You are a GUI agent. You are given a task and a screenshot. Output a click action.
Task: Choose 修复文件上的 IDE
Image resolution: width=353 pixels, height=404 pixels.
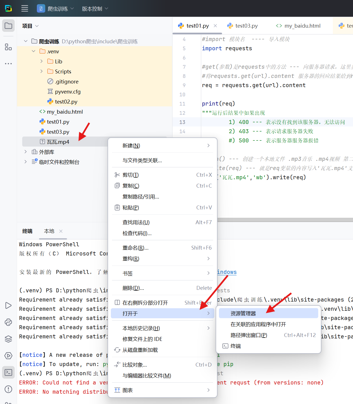point(163,339)
